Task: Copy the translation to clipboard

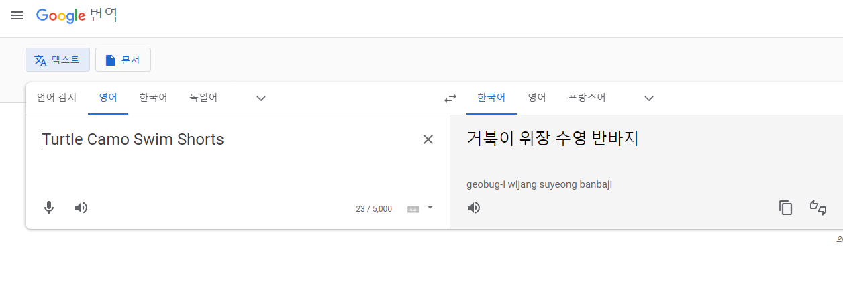Action: 785,208
